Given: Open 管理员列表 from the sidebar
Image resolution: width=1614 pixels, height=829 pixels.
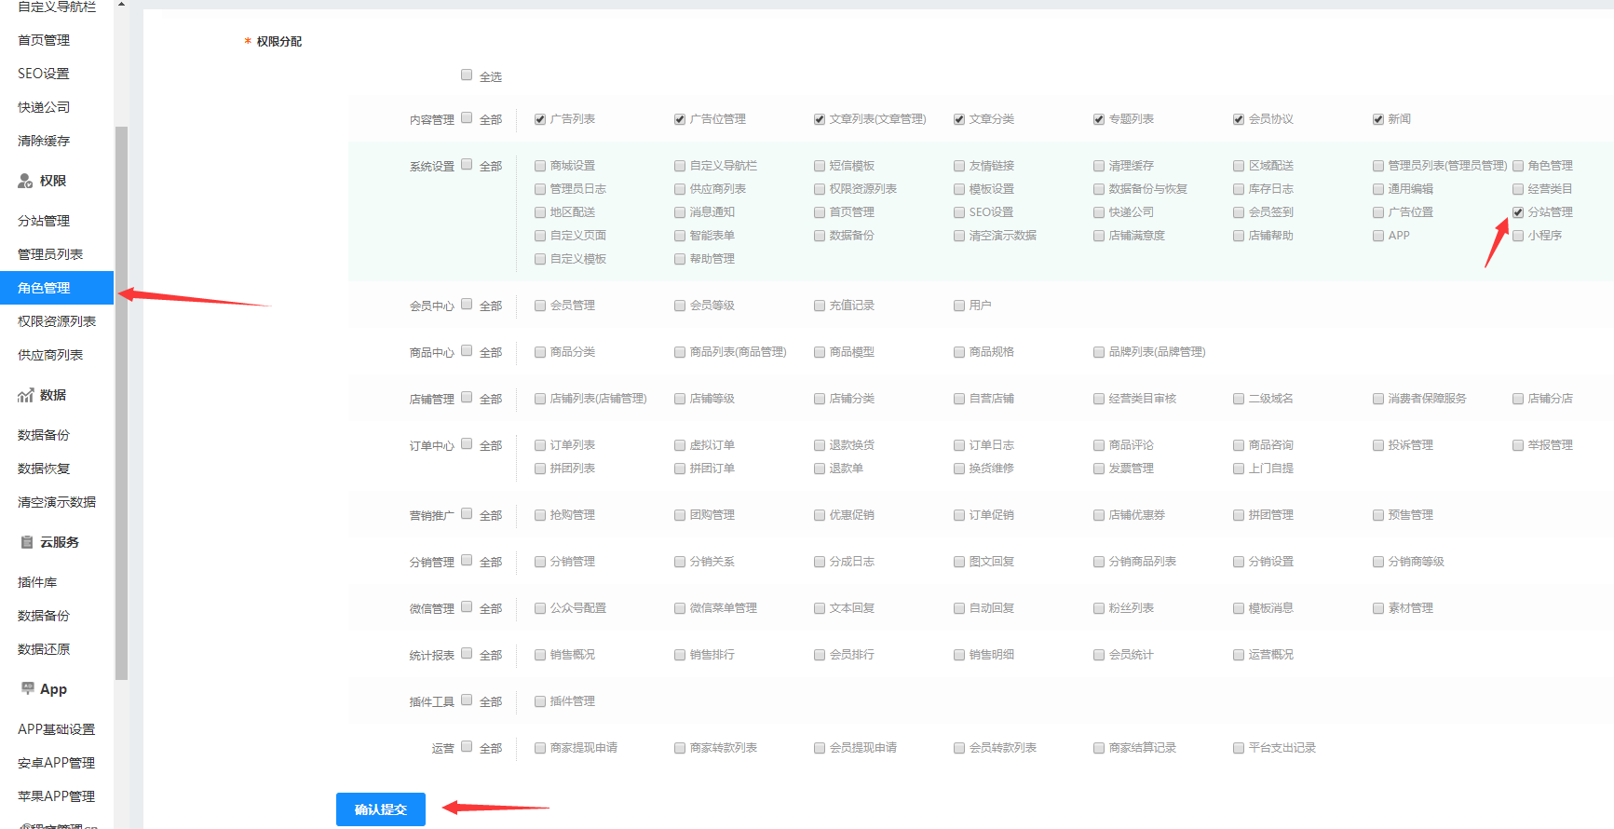Looking at the screenshot, I should tap(50, 254).
